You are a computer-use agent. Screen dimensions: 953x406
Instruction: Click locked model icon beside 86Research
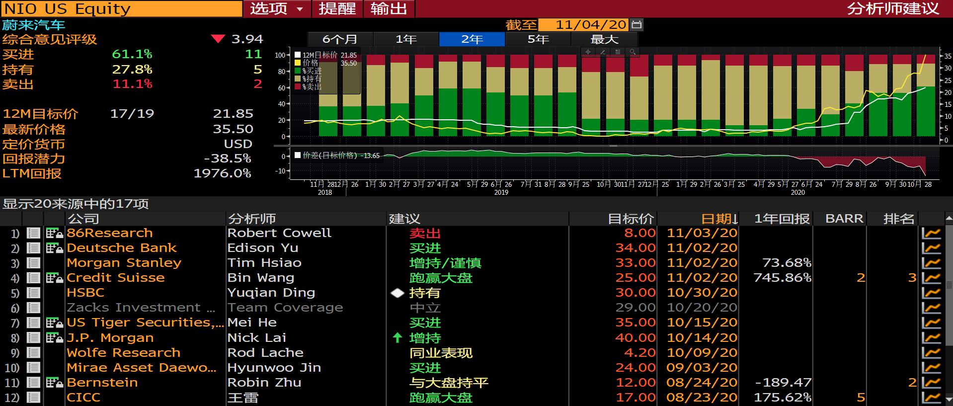pos(54,233)
